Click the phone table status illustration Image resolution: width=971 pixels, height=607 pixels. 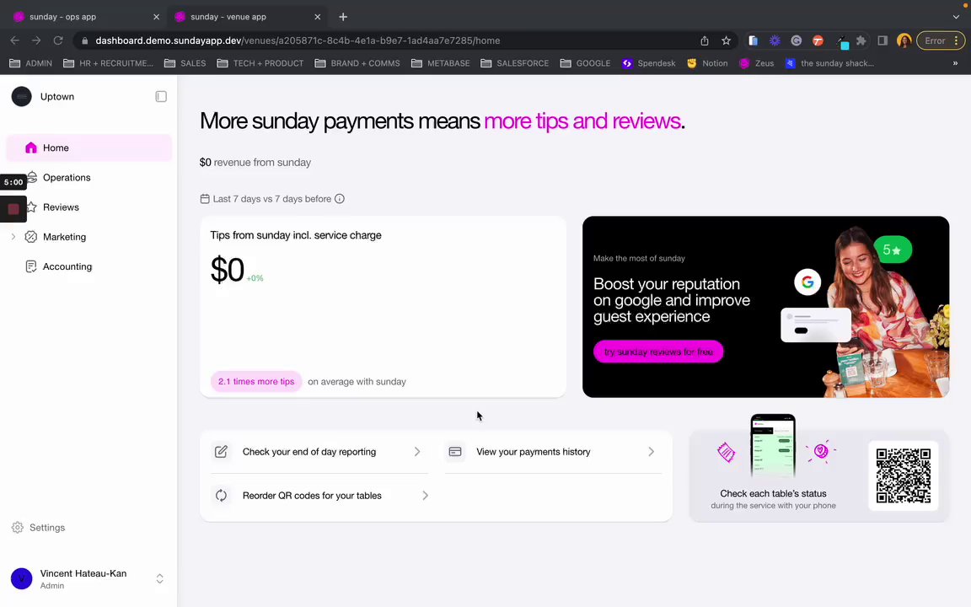click(x=773, y=445)
